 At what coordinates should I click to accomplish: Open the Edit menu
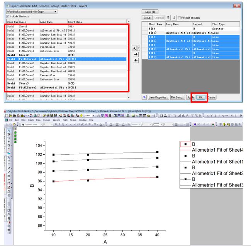tap(17, 120)
